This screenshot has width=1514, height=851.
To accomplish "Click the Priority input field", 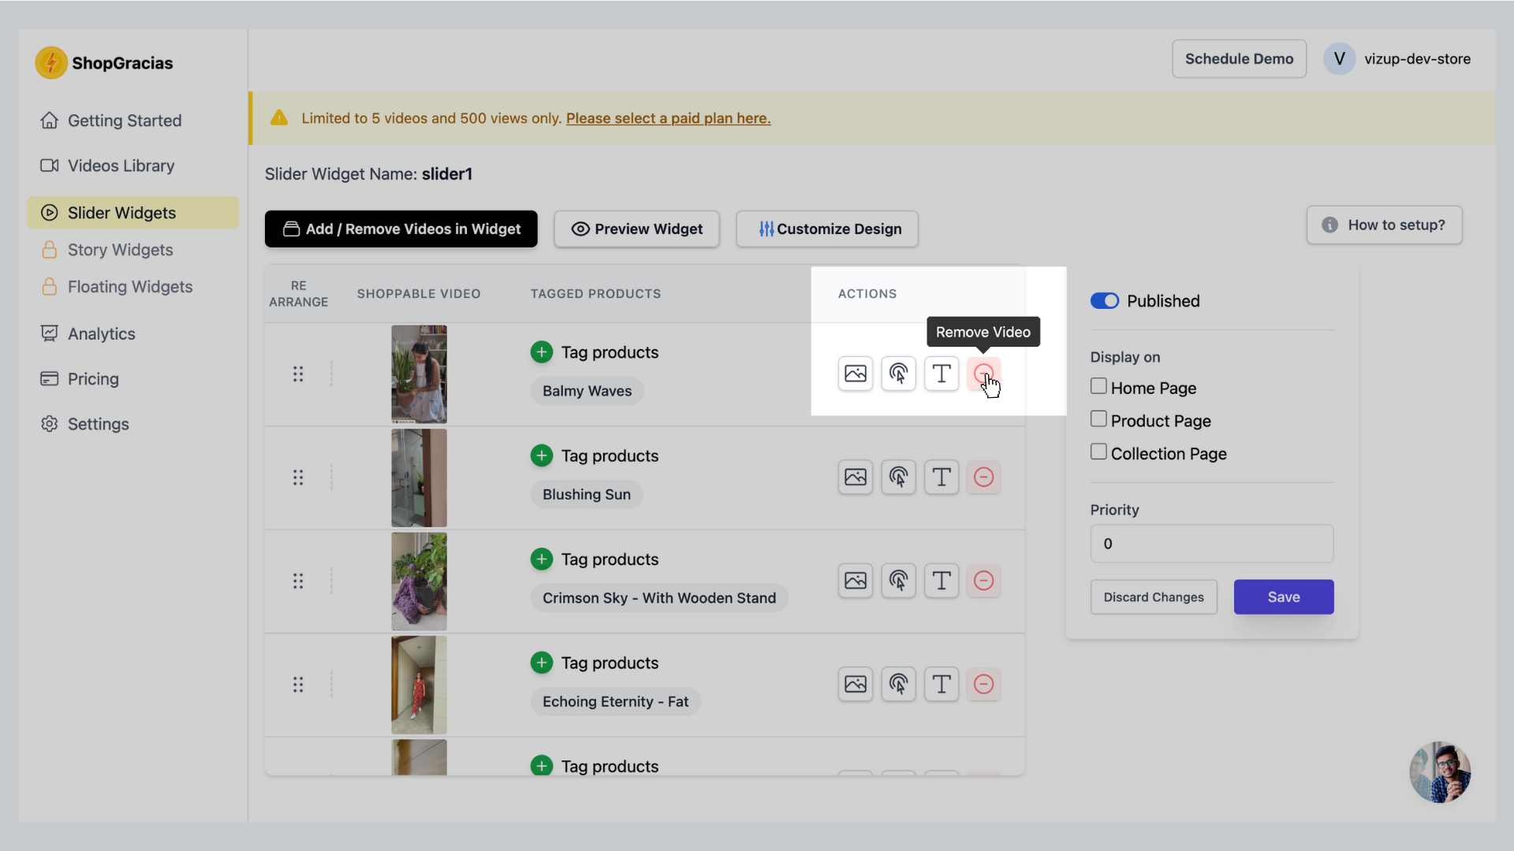I will click(x=1211, y=544).
